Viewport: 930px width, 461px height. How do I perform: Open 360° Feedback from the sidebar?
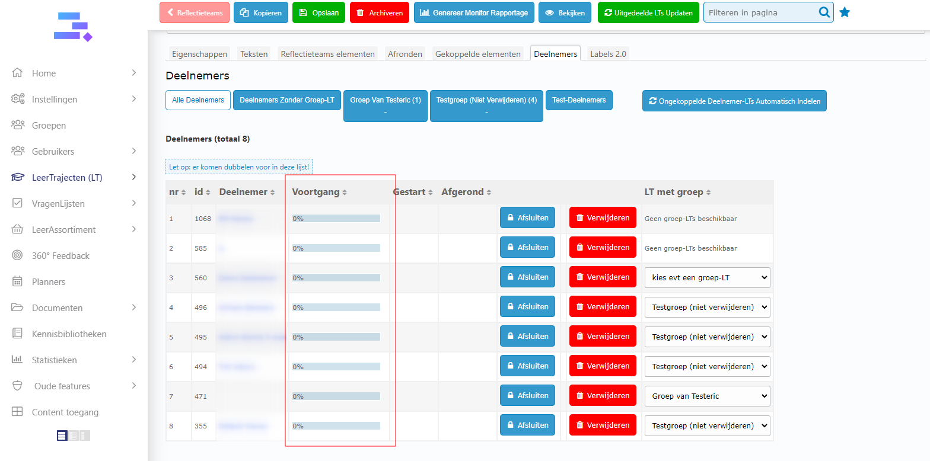(60, 256)
